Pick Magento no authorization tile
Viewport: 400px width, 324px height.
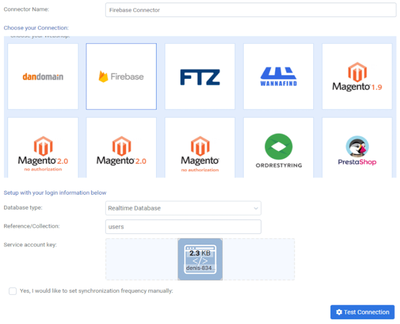point(200,148)
